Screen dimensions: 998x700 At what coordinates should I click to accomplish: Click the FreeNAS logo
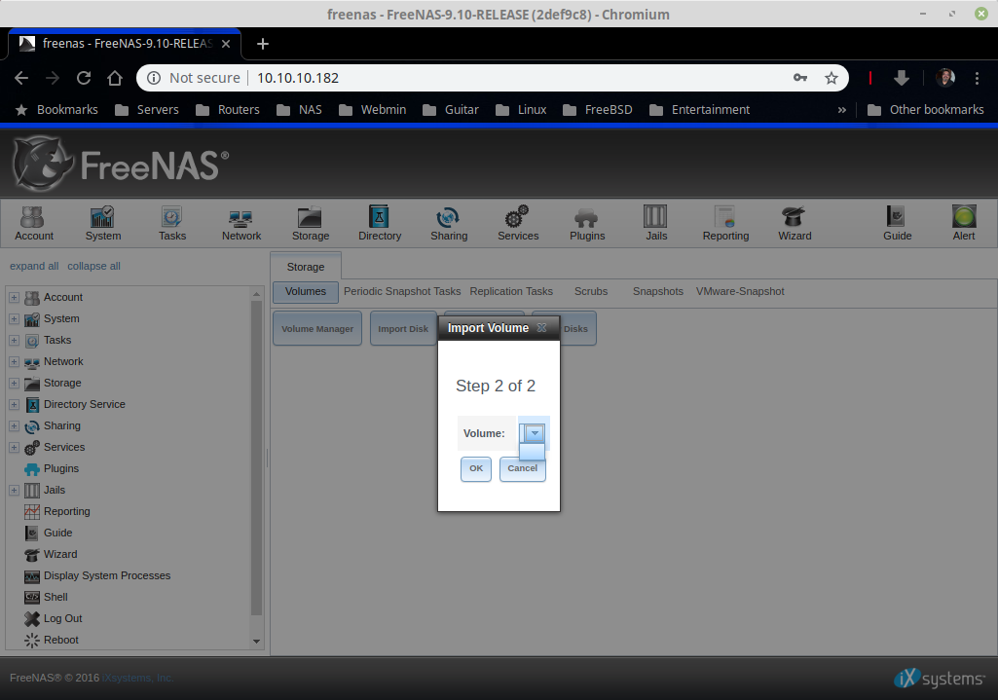pos(121,165)
